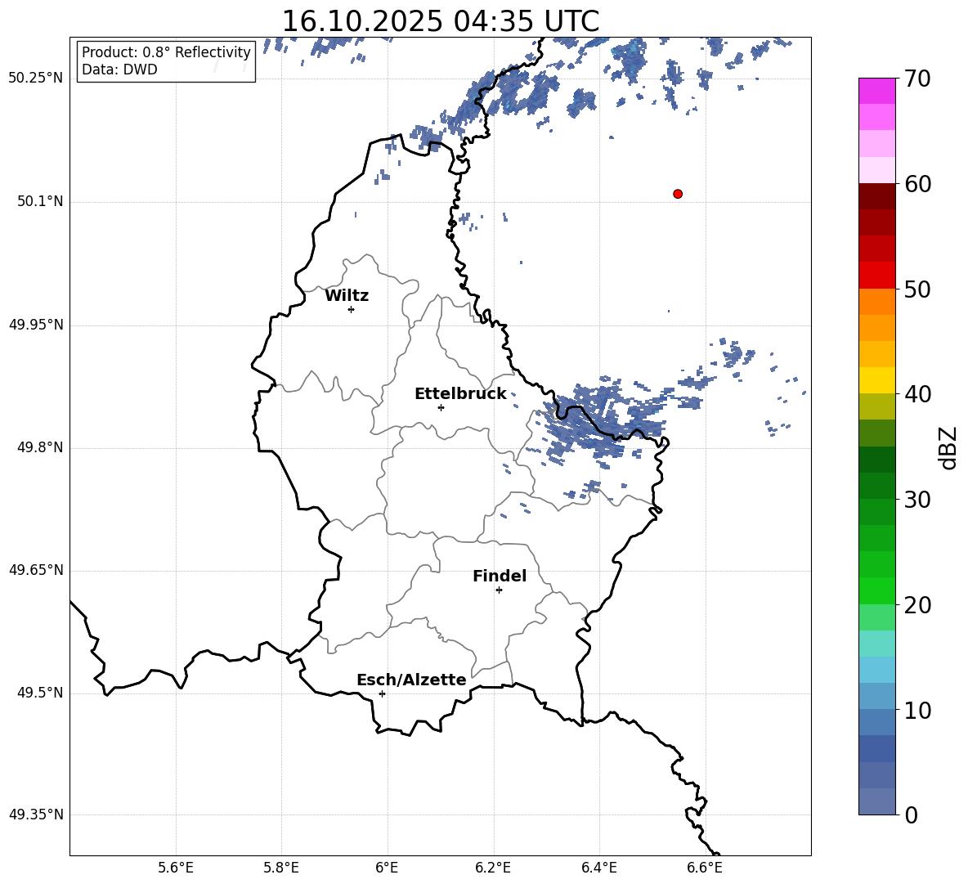
Task: Click the colorbar tick label 20
Action: click(917, 605)
